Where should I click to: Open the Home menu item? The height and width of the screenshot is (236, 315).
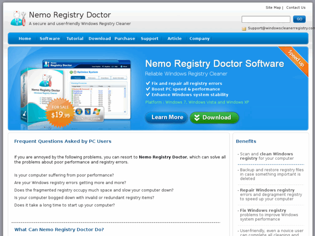coord(25,39)
